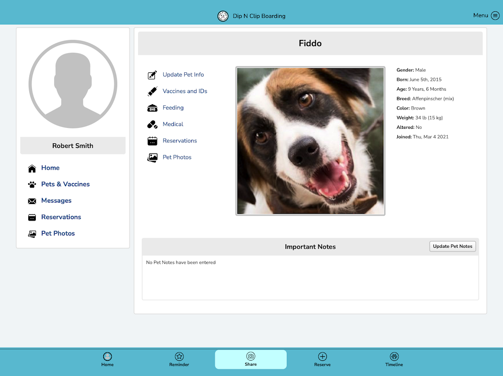
Task: Click the Fiddo name header
Action: tap(310, 43)
